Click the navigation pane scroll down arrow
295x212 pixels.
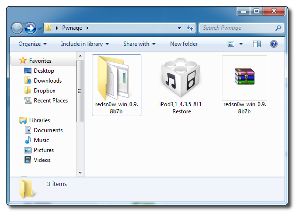point(80,172)
